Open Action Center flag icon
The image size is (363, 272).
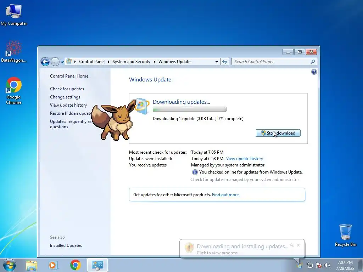pyautogui.click(x=319, y=265)
